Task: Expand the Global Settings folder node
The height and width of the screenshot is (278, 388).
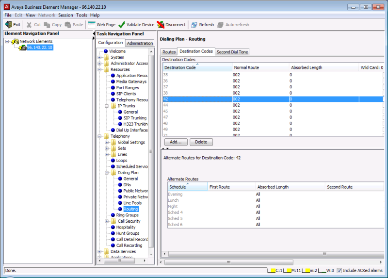Action: click(107, 142)
